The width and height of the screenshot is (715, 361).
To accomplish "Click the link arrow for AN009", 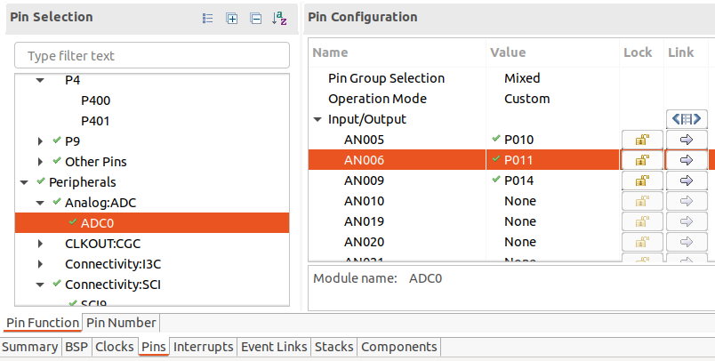I will click(x=686, y=180).
